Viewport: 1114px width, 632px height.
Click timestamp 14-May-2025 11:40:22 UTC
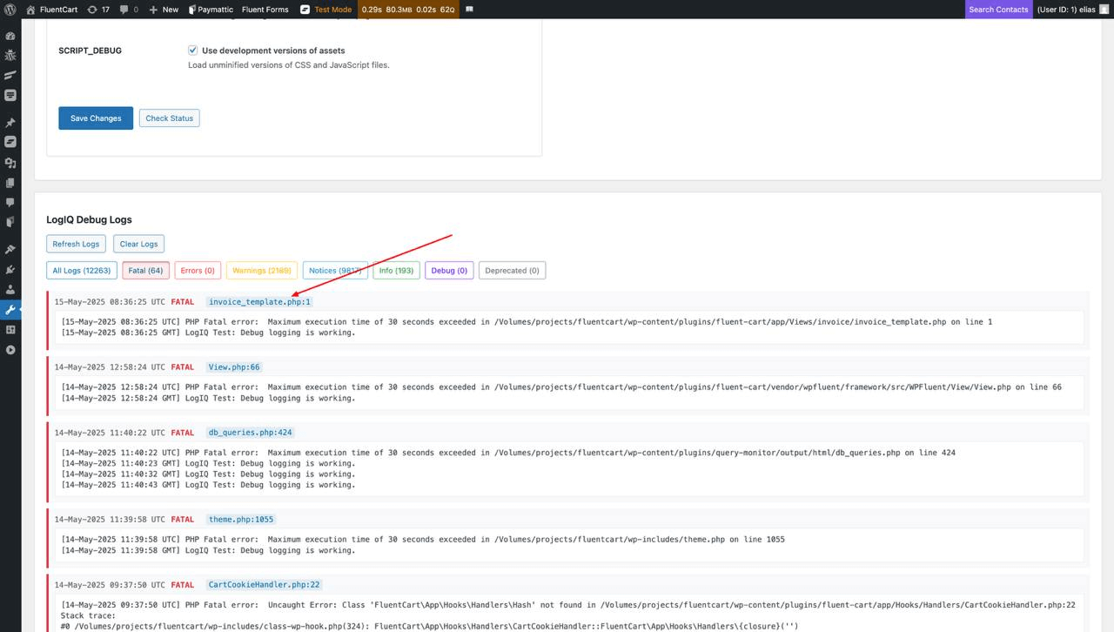(110, 433)
